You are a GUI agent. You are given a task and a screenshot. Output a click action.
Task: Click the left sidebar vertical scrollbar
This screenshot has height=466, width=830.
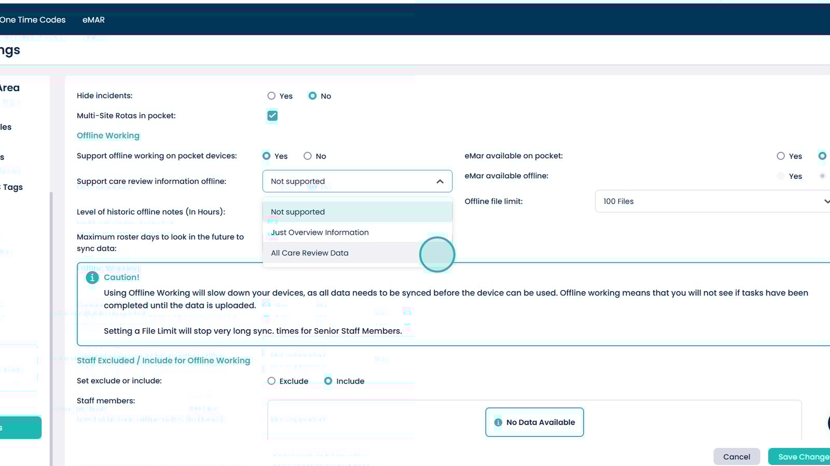(x=51, y=311)
